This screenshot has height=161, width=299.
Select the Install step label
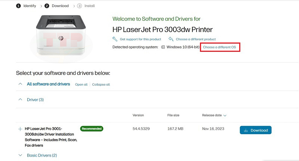pos(90,6)
